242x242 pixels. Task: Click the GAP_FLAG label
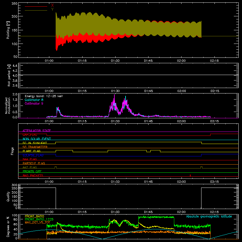[30, 135]
